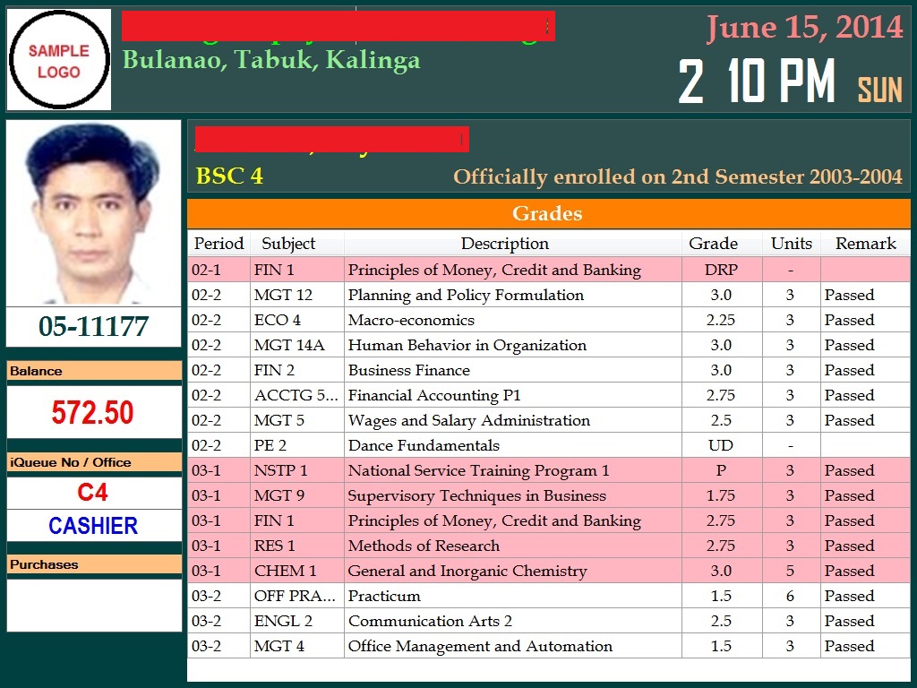
Task: Click the 2 10 PM clock display
Action: click(757, 82)
